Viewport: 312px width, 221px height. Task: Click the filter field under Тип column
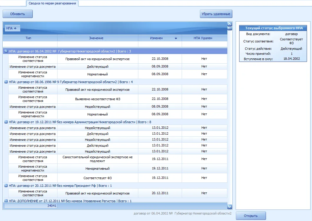click(30, 44)
